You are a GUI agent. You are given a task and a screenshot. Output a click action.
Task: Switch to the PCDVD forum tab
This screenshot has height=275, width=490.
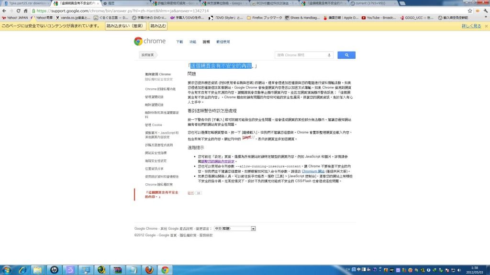coord(274,3)
